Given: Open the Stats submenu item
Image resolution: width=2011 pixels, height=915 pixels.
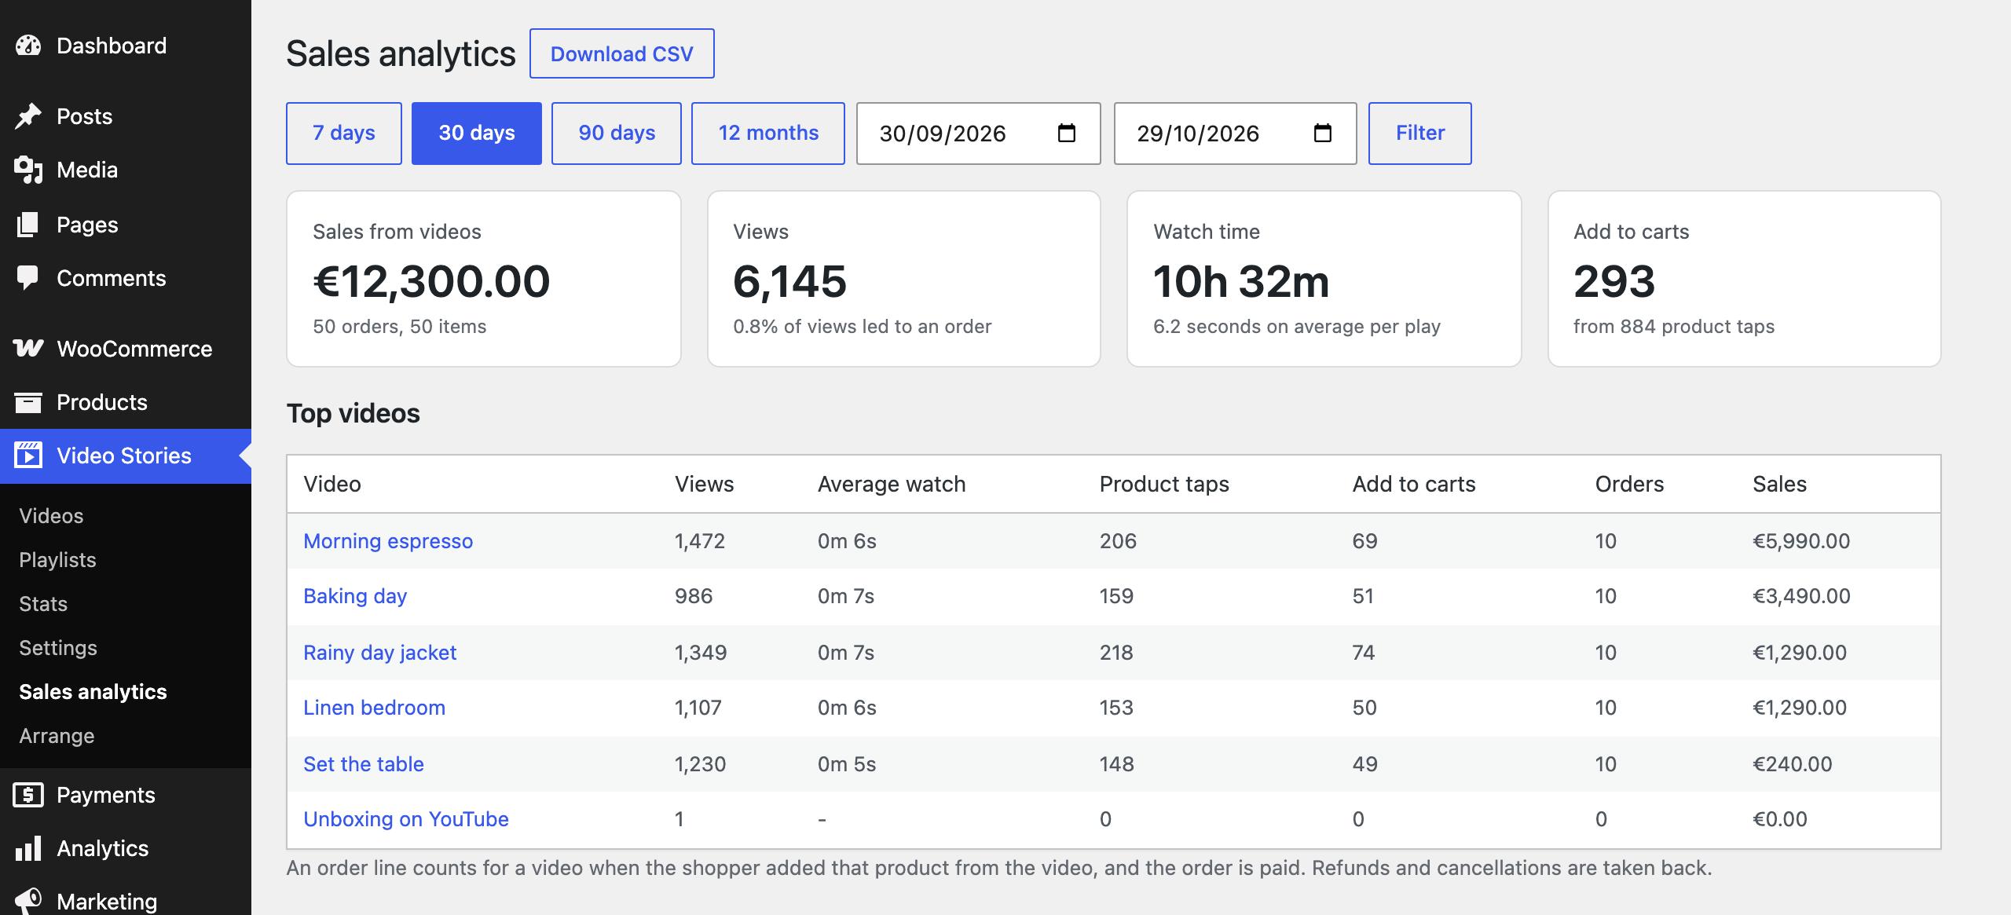Looking at the screenshot, I should click(43, 604).
